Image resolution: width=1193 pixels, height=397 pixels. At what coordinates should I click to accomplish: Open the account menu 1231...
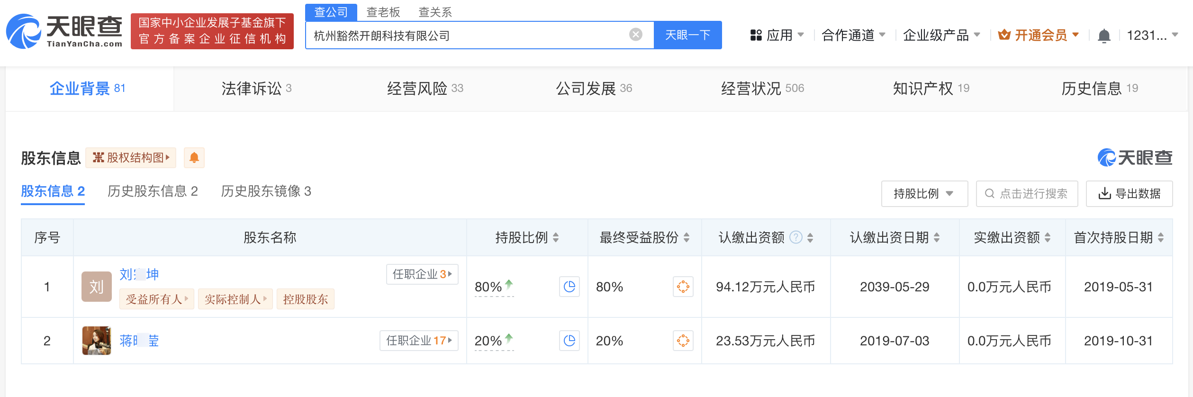coord(1152,35)
